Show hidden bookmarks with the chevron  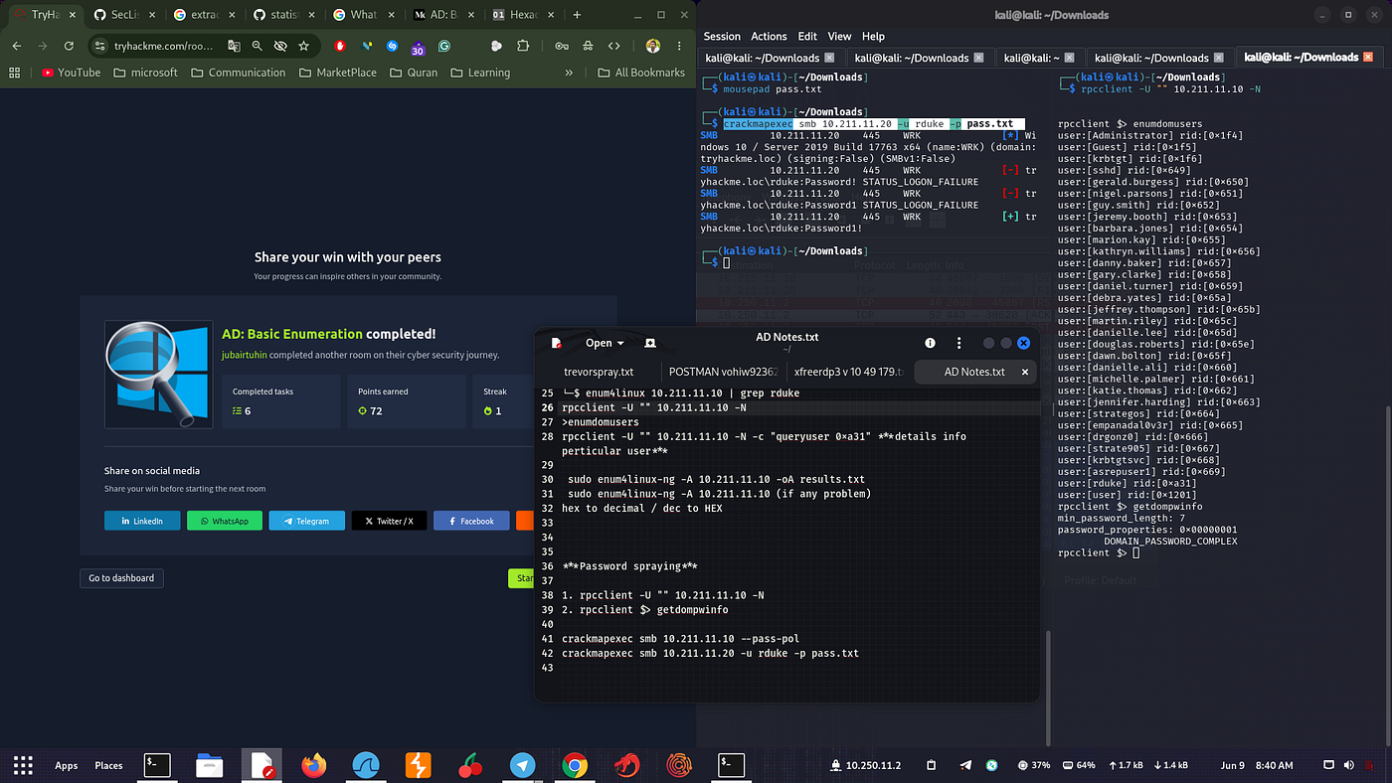click(569, 73)
